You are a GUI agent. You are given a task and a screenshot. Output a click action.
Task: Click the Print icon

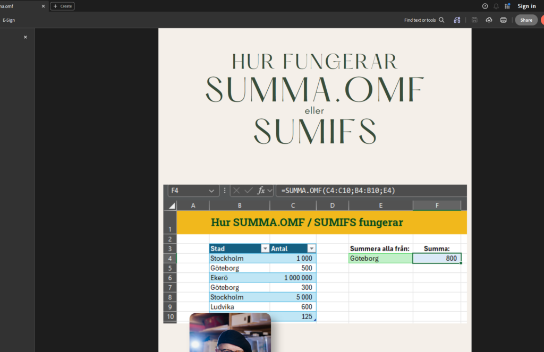coord(504,20)
